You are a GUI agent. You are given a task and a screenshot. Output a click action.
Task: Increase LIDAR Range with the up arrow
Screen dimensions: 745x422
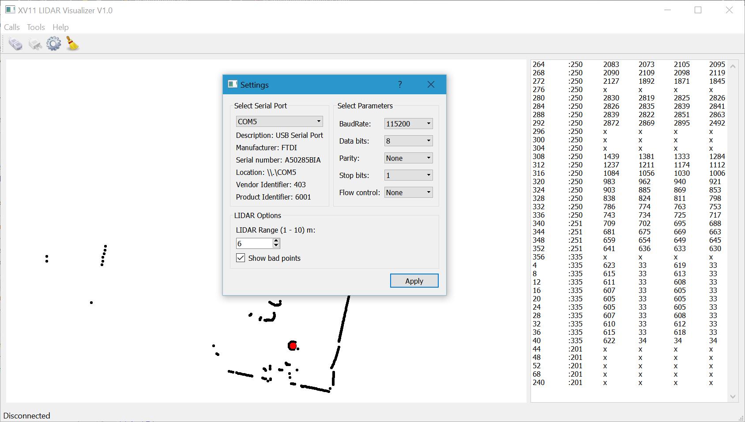pos(276,241)
